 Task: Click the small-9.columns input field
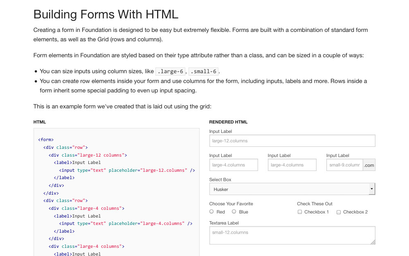[x=344, y=165]
